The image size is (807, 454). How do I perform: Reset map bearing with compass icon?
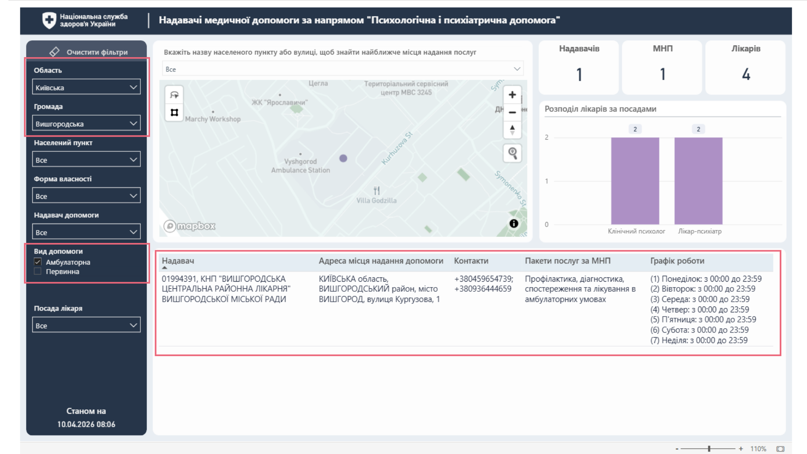[512, 130]
